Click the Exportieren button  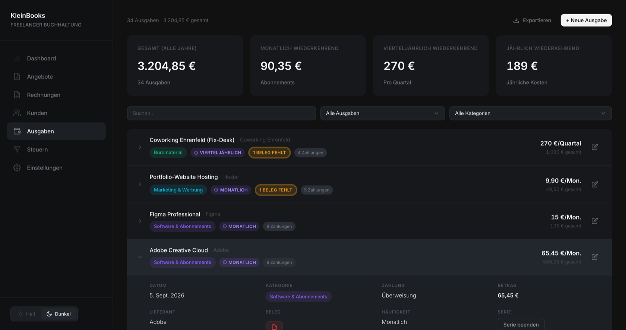532,20
